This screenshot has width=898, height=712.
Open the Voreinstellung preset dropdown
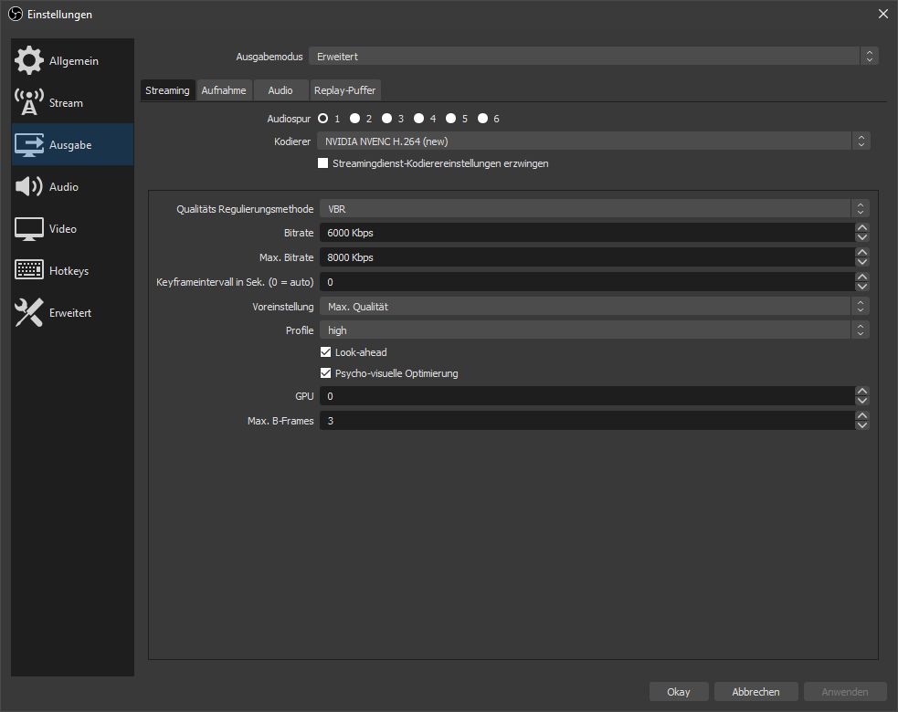pos(595,307)
